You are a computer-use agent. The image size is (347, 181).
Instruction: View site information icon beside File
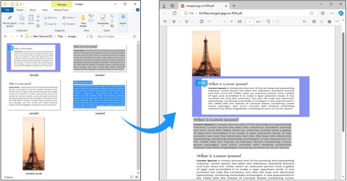coord(186,13)
